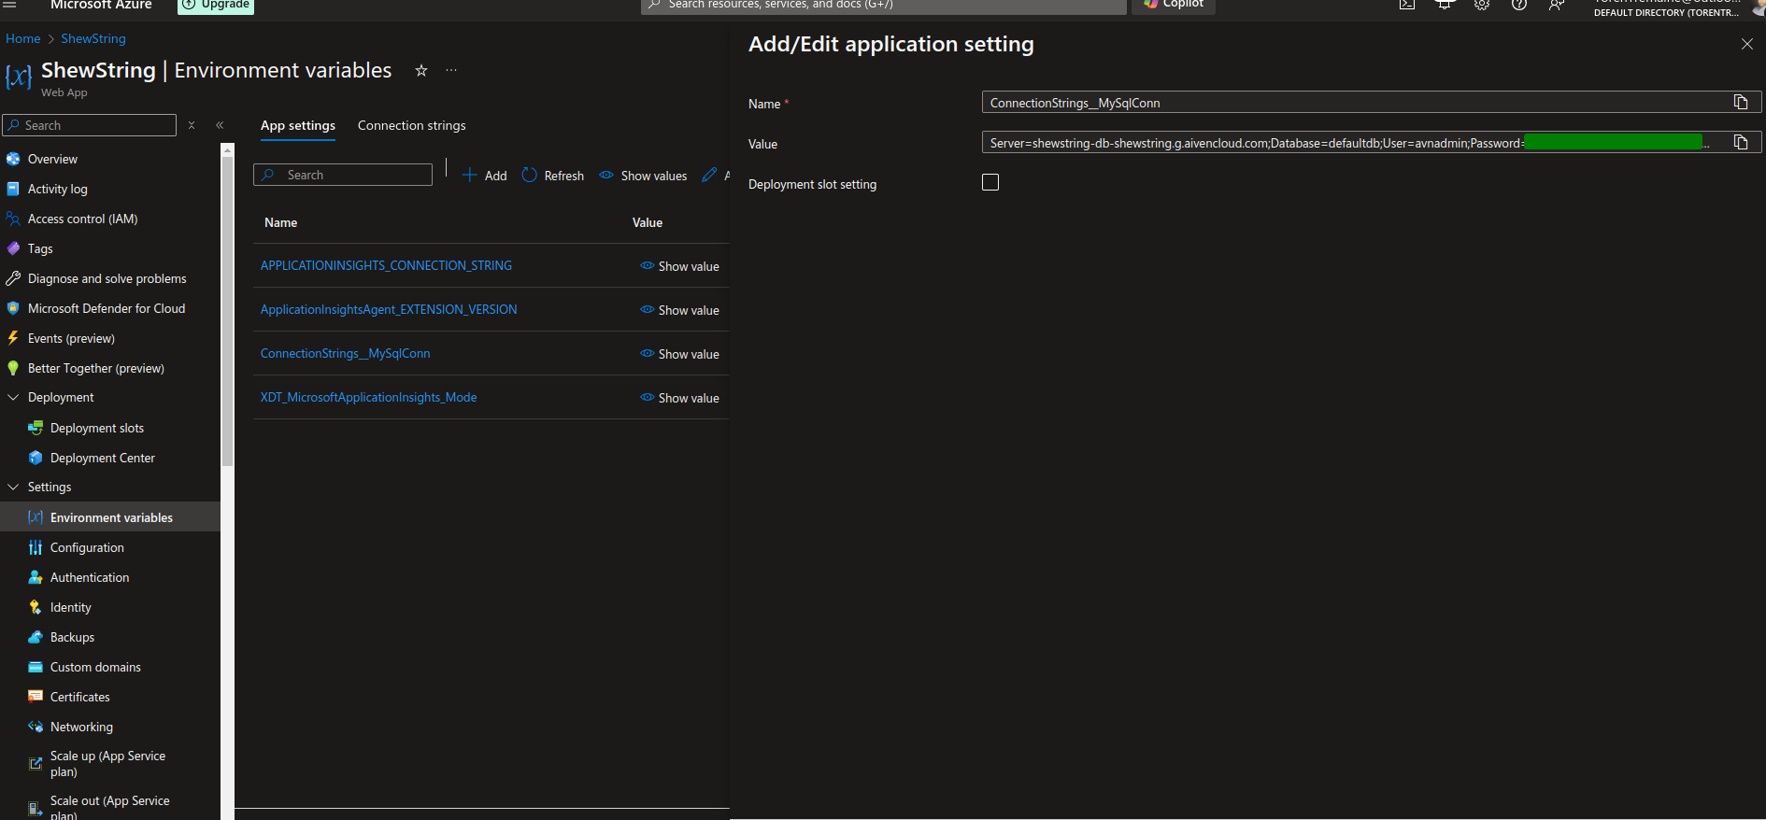Collapse the Settings section
Image resolution: width=1766 pixels, height=820 pixels.
coord(13,487)
